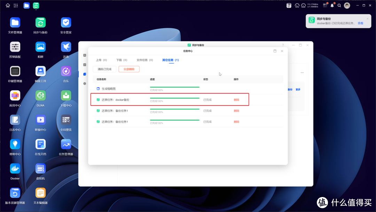The image size is (376, 212).
Task: Open the 安全管家 desktop app
Action: [66, 23]
